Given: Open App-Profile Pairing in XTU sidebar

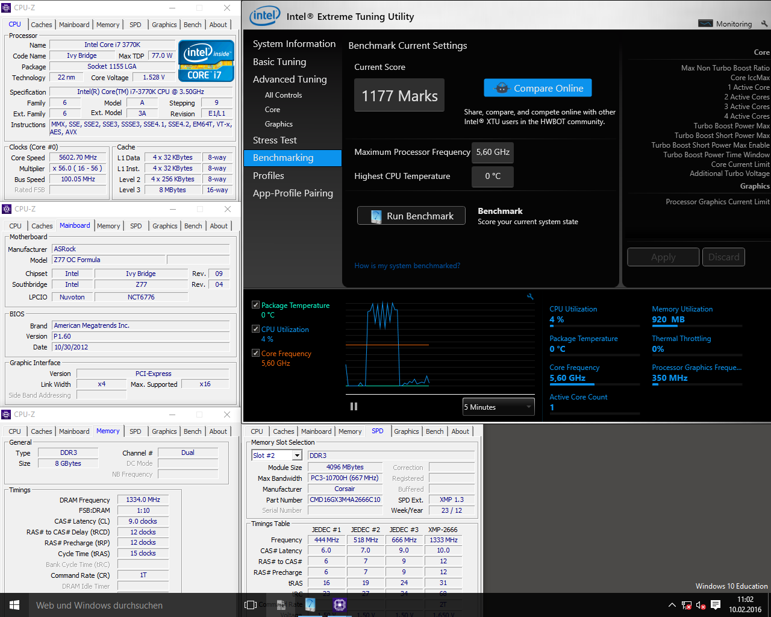Looking at the screenshot, I should (293, 193).
